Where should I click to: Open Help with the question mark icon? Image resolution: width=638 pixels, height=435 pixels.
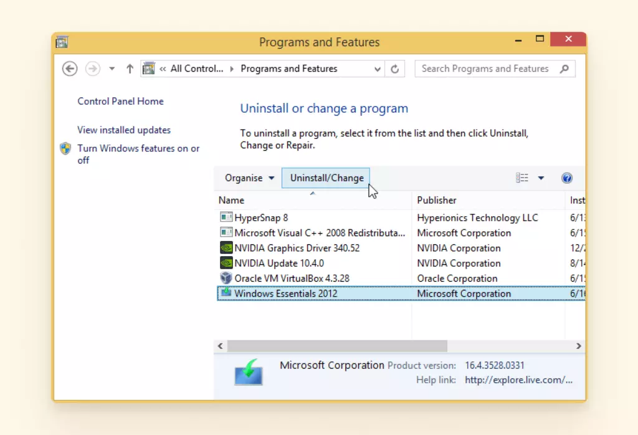tap(567, 178)
